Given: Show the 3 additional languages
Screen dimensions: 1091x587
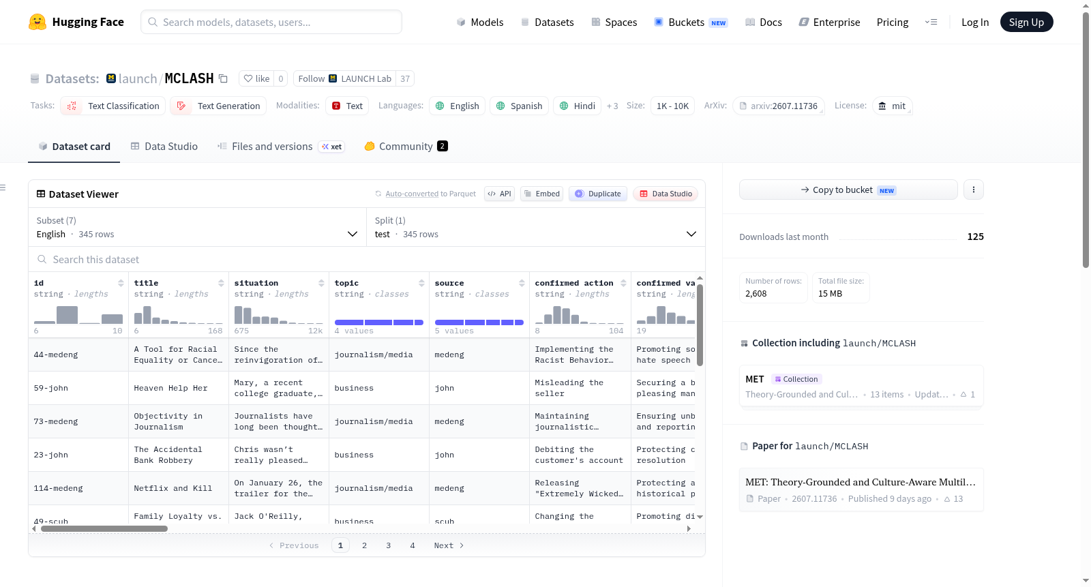Looking at the screenshot, I should [x=612, y=106].
